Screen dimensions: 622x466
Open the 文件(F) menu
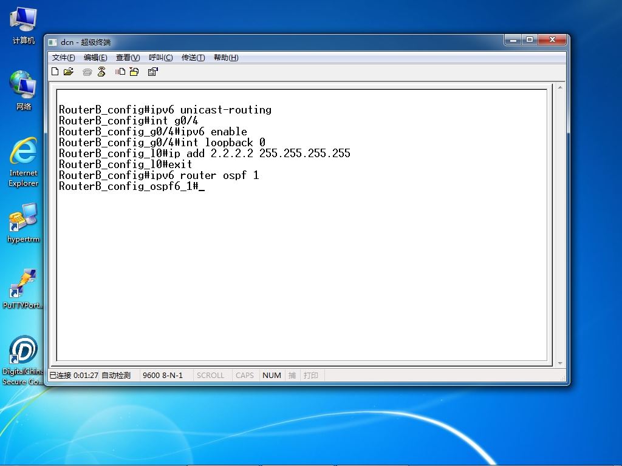(63, 58)
